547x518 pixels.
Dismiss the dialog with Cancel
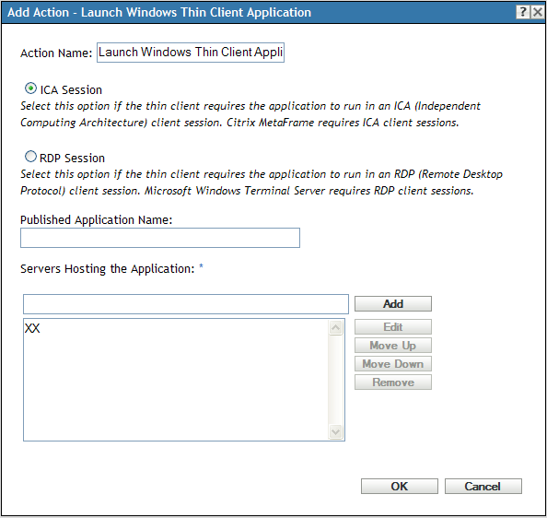click(483, 487)
